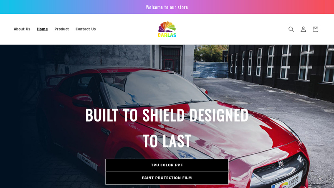Click the BUILT TO SHIELD DESIGNED headline
This screenshot has width=334, height=188.
coord(167,115)
